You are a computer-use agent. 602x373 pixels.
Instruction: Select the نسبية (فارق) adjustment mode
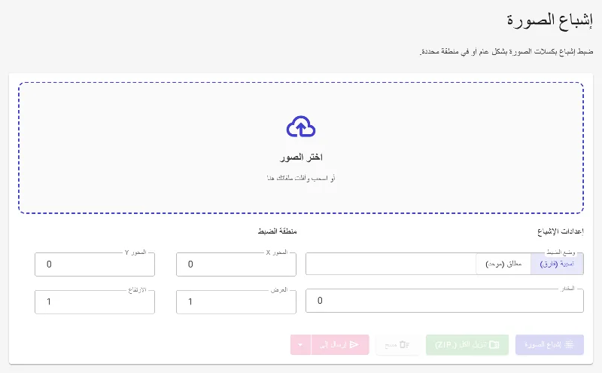click(x=557, y=264)
